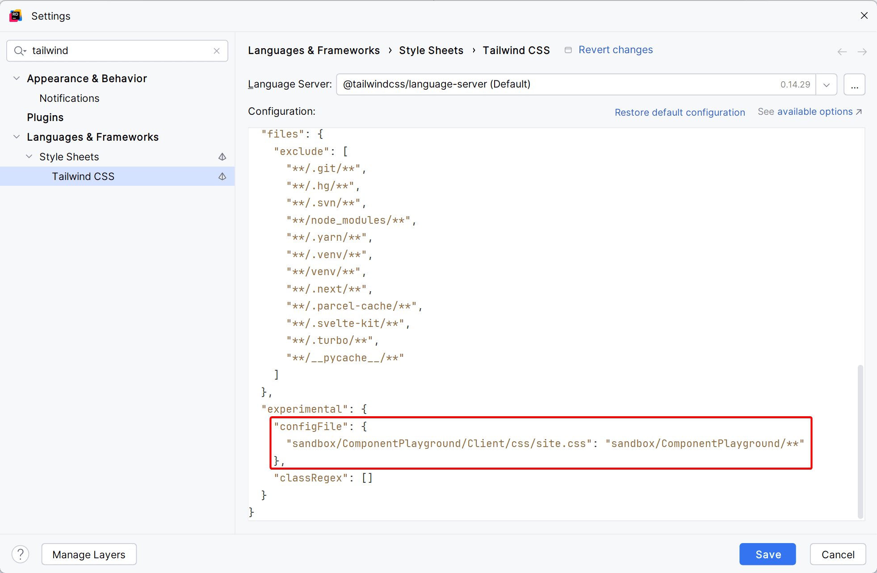Screen dimensions: 877x573
Task: Click the browse ellipsis button for Language Server
Action: pyautogui.click(x=854, y=84)
